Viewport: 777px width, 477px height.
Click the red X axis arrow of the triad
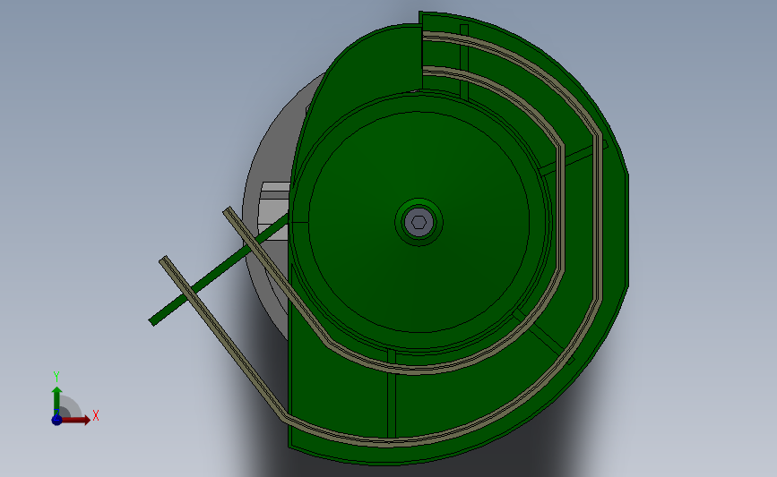[x=75, y=420]
